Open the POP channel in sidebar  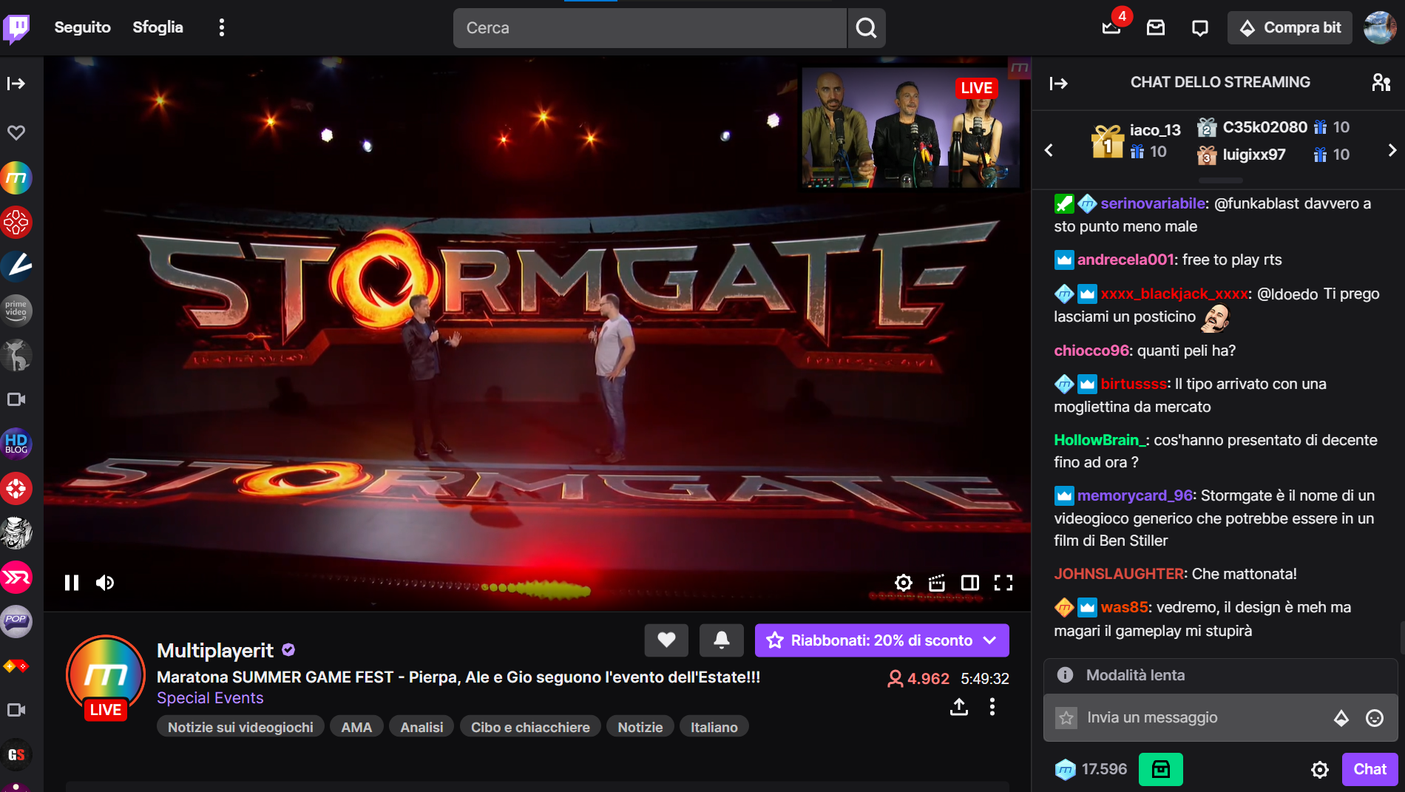pyautogui.click(x=16, y=621)
